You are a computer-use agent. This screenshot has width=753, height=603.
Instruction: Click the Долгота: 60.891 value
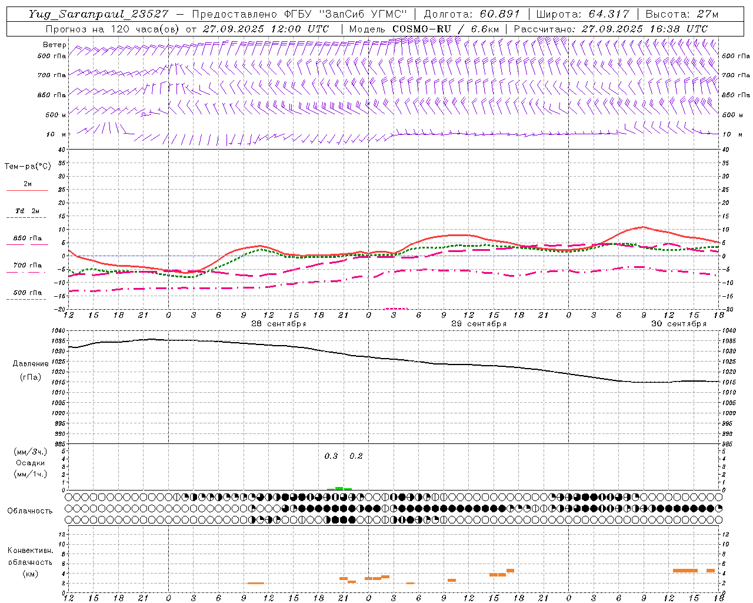tap(472, 14)
